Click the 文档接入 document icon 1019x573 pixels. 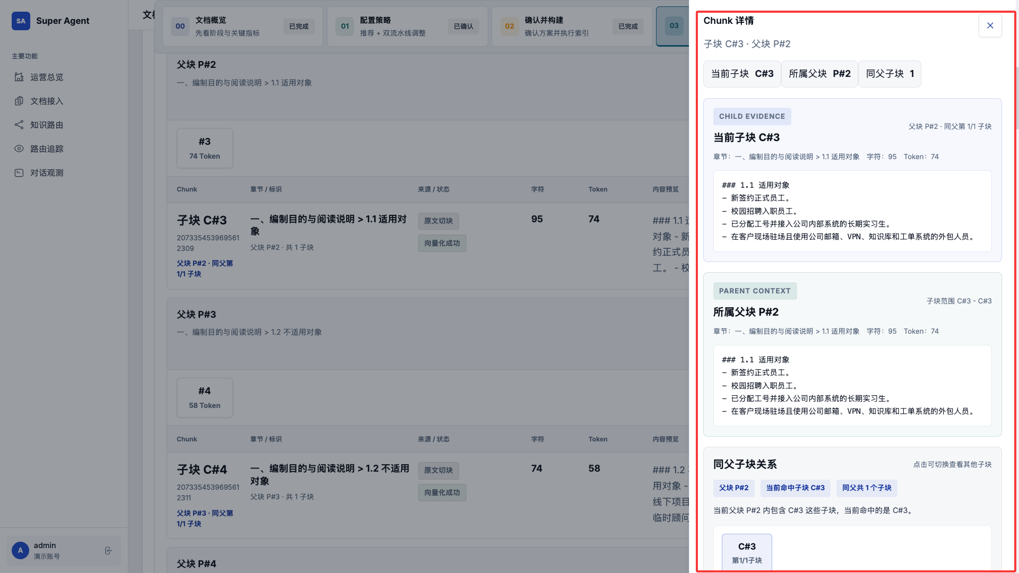(x=19, y=101)
